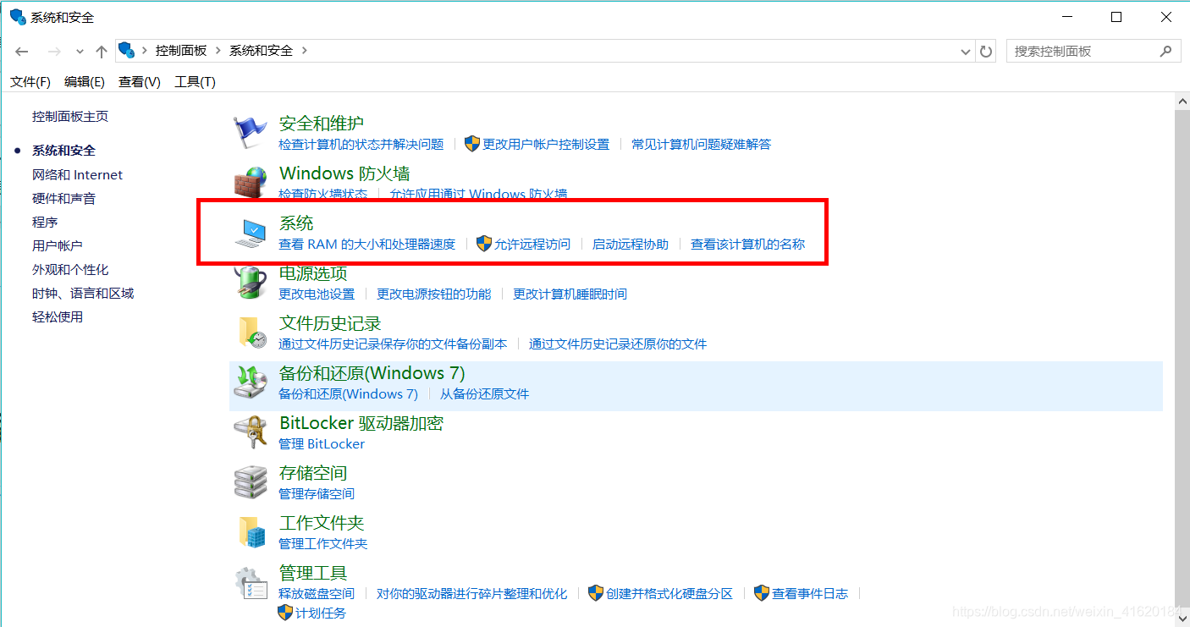The width and height of the screenshot is (1190, 627).
Task: Click 启动远程协助 link
Action: point(631,244)
